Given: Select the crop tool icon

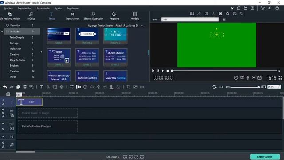Looking at the screenshot, I should coord(129,87).
